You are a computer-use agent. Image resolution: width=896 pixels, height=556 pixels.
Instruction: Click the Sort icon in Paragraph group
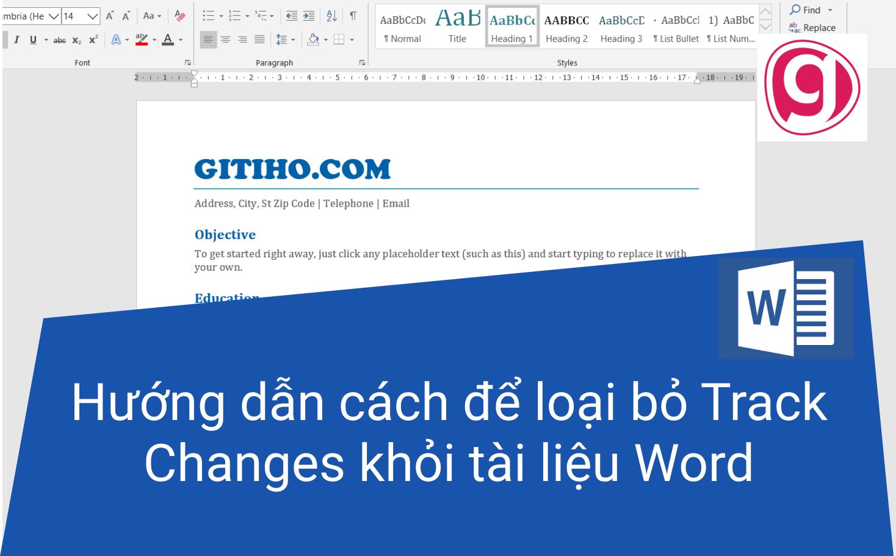pyautogui.click(x=331, y=16)
